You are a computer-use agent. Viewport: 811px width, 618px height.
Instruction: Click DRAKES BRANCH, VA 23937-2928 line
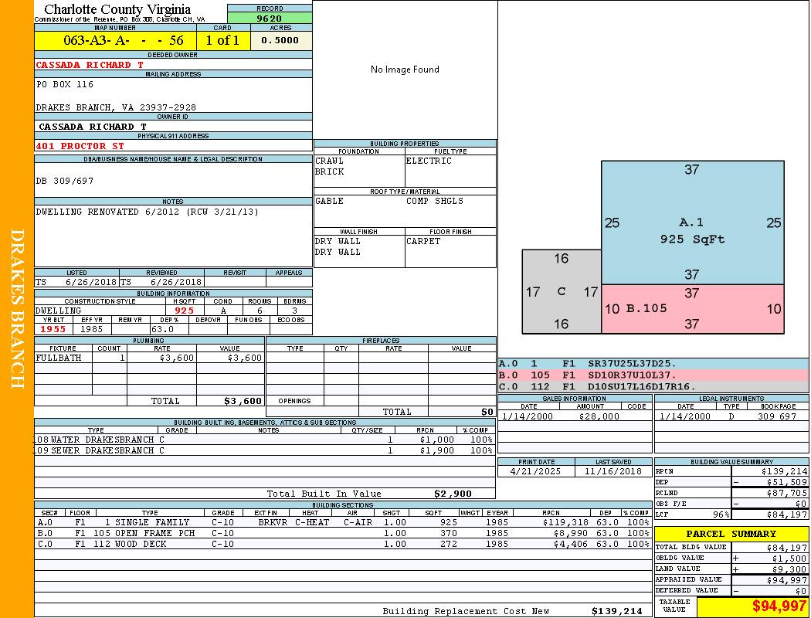point(116,107)
